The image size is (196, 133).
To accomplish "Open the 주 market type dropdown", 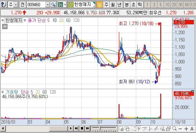I will point(16,5).
